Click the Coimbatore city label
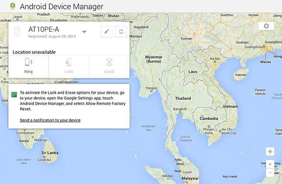Viewport: 282px width, 184px height. coord(25,133)
